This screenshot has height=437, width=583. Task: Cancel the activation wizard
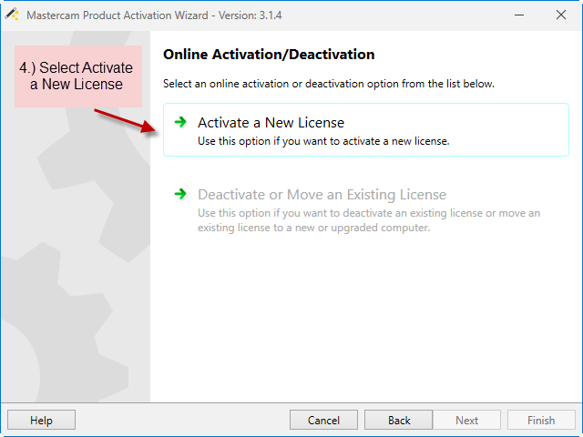coord(323,420)
